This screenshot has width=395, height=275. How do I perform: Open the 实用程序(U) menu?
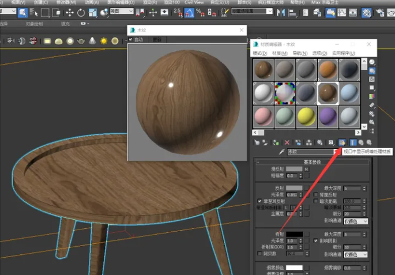point(344,54)
